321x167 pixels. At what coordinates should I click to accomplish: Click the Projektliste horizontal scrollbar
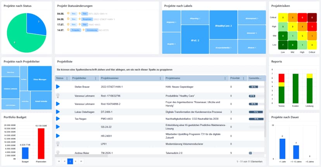click(x=81, y=156)
